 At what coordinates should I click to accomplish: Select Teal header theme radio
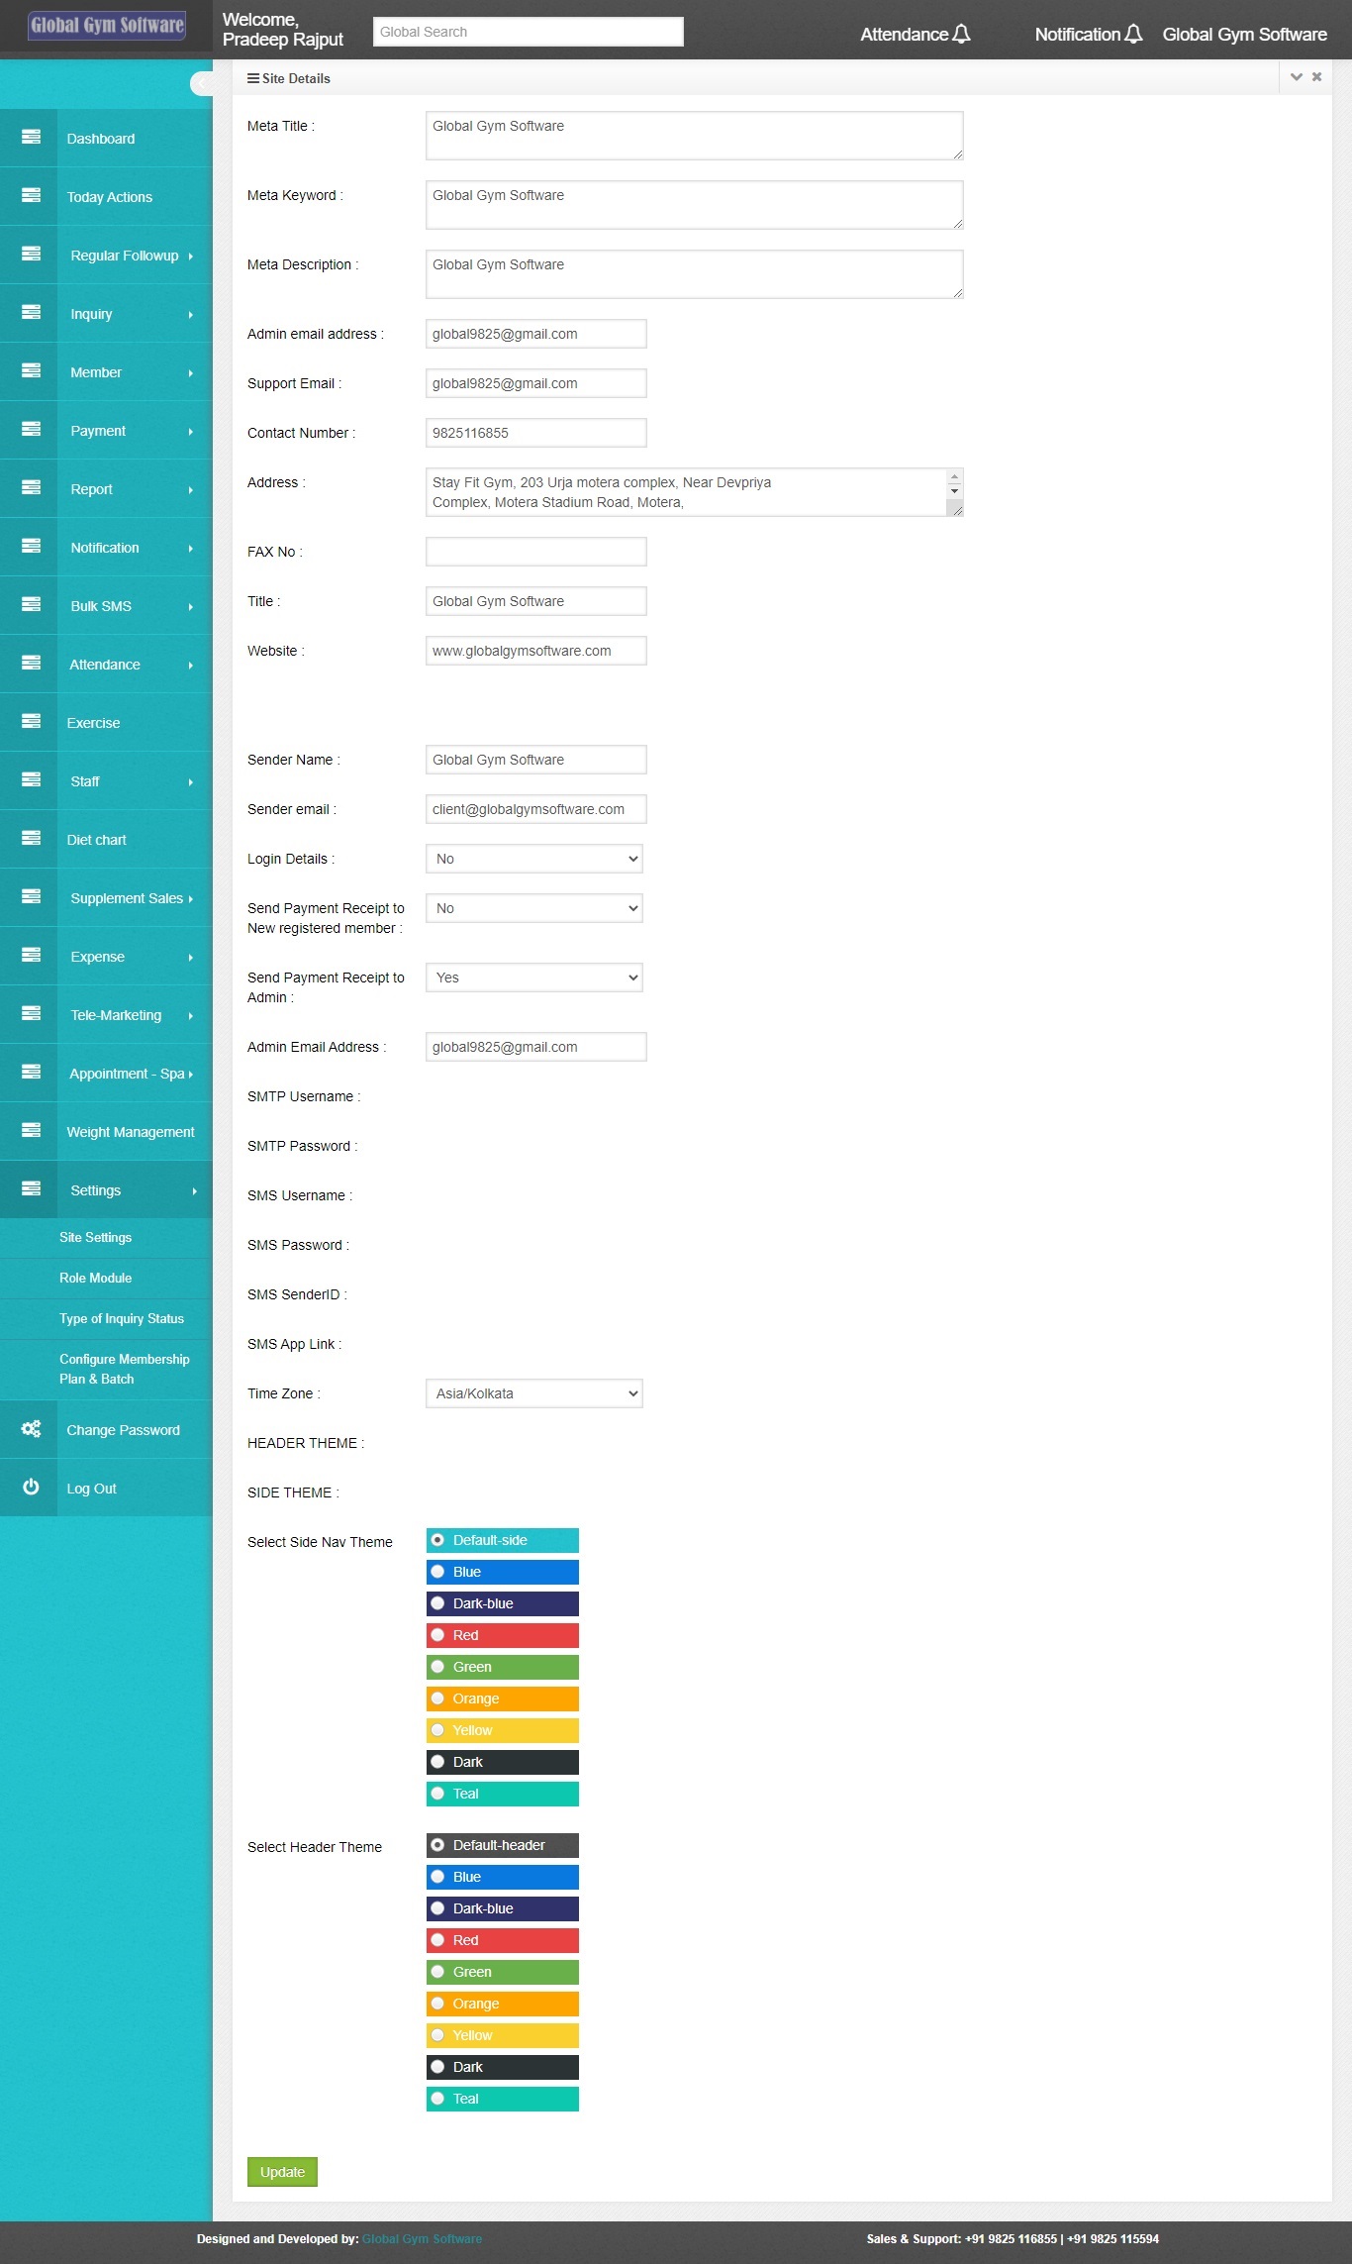pos(437,2099)
